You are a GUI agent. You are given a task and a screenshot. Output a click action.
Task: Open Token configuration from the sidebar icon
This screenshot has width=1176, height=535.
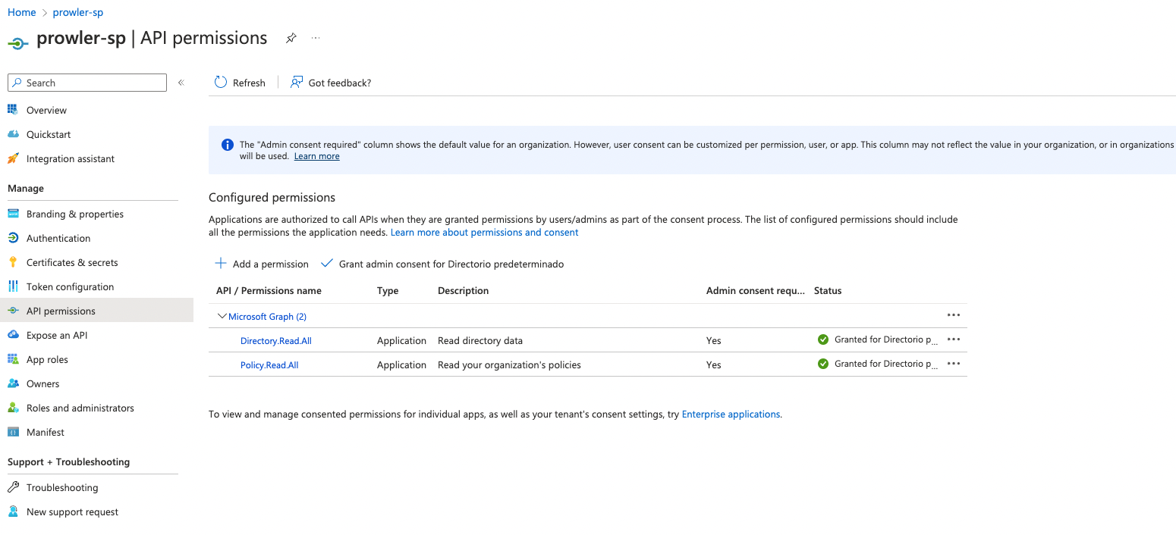14,286
